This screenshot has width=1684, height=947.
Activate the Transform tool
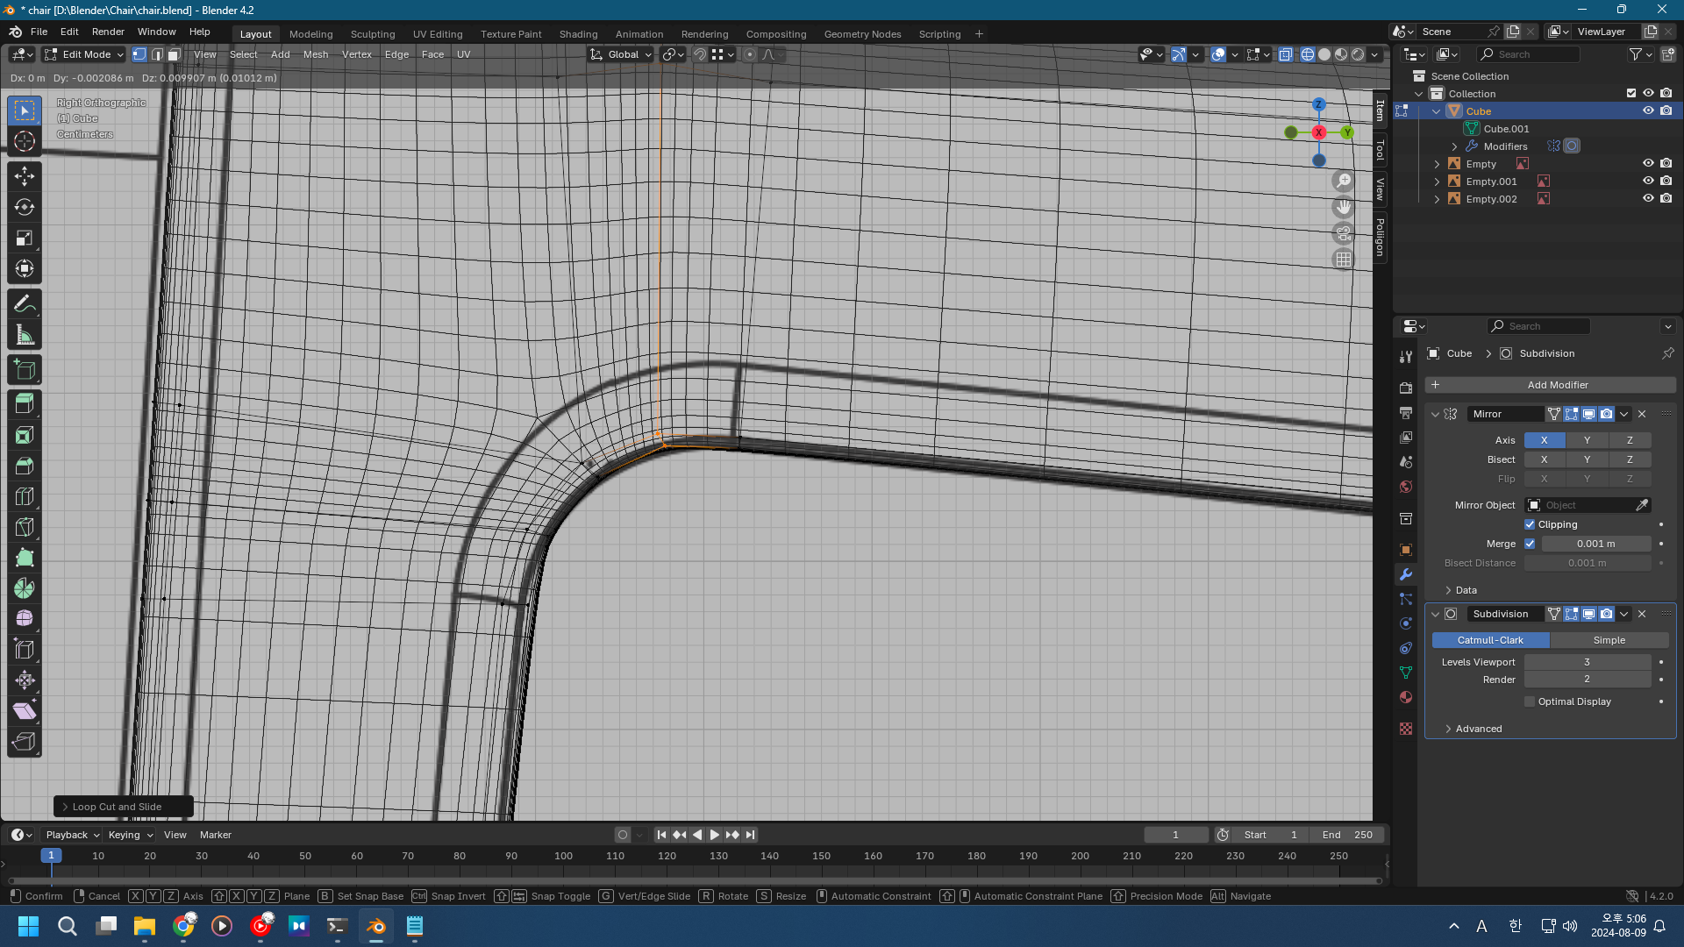25,268
